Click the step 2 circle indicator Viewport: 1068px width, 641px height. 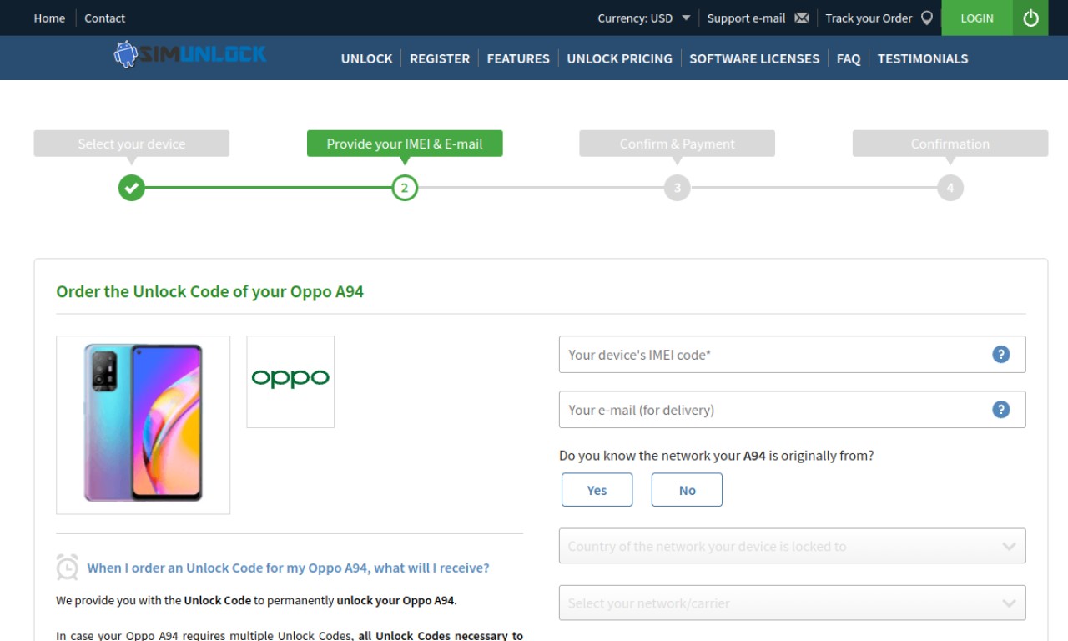click(x=405, y=188)
